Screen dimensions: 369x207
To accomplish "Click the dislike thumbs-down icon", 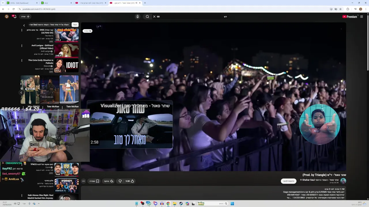I will (x=120, y=181).
